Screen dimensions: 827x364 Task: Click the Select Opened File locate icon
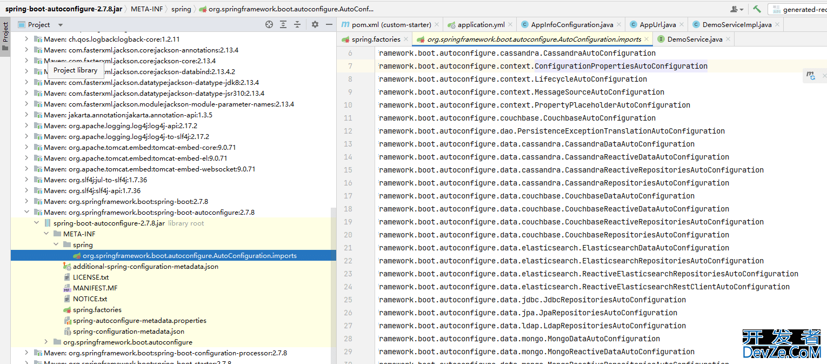pyautogui.click(x=269, y=24)
